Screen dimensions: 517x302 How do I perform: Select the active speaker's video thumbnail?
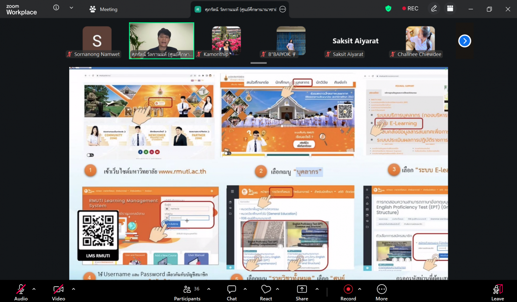coord(162,41)
